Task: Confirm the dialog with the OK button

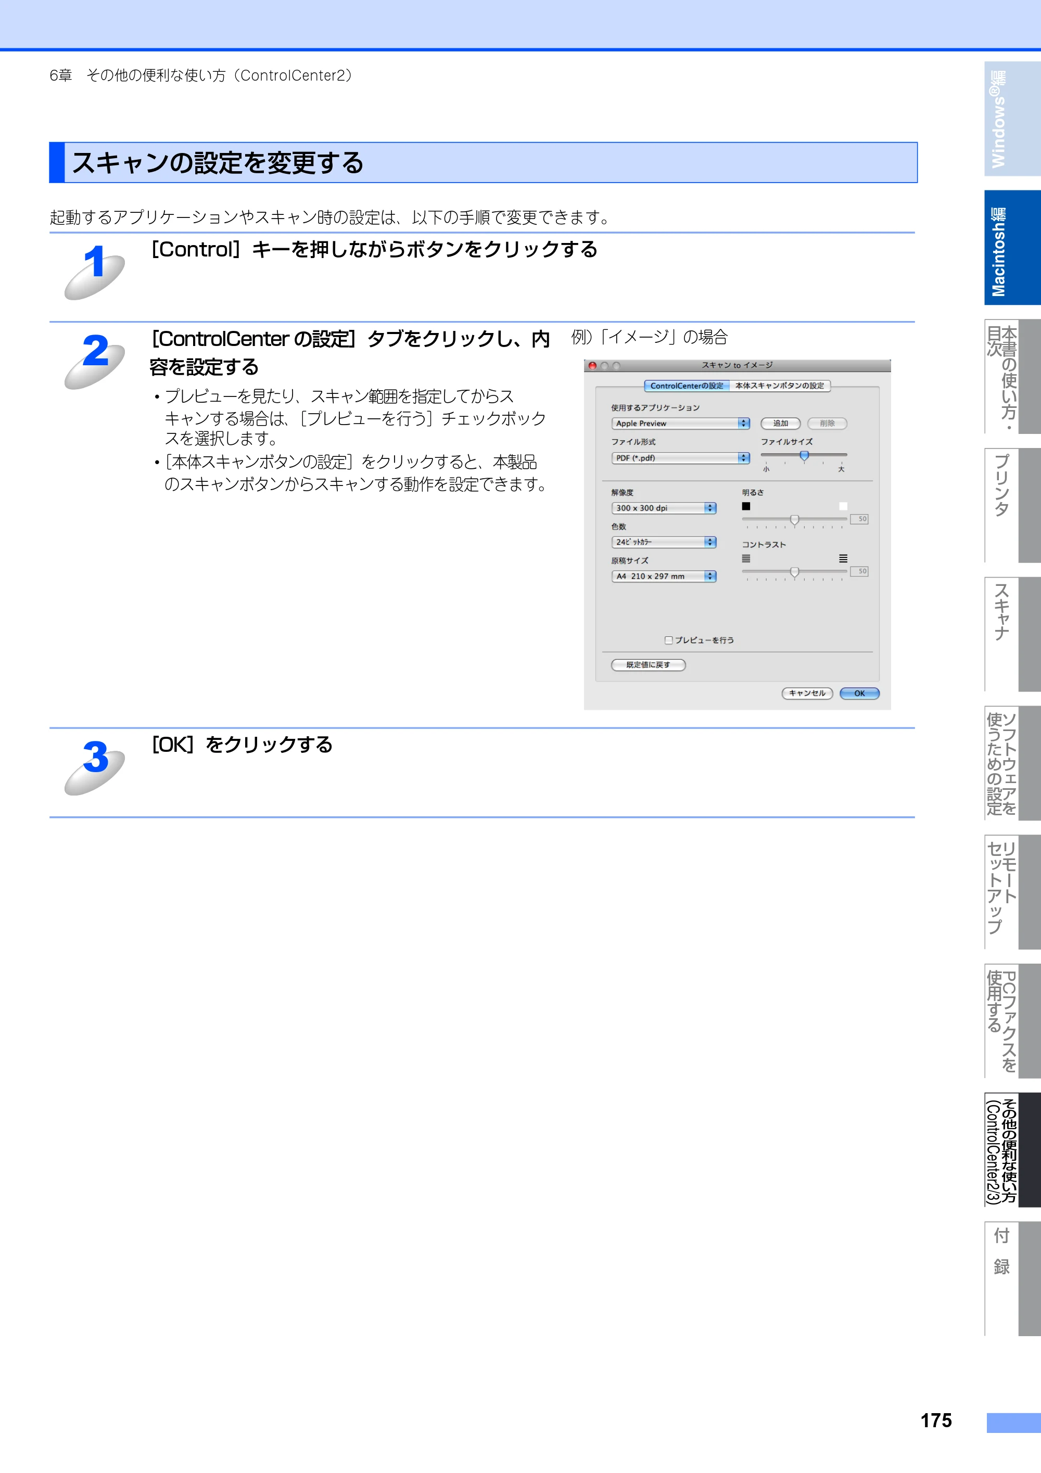Action: click(859, 694)
